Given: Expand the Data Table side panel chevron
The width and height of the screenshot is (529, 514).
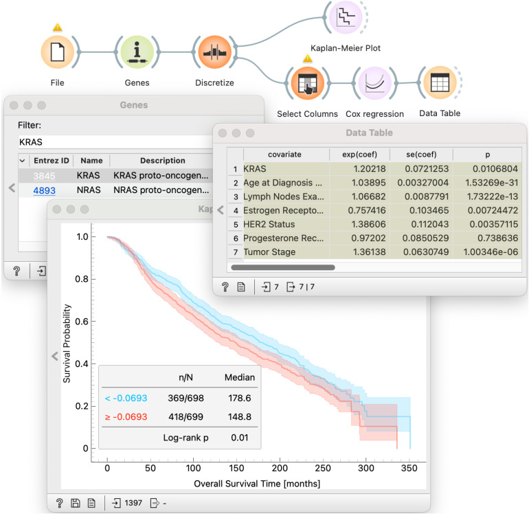Looking at the screenshot, I should (221, 210).
